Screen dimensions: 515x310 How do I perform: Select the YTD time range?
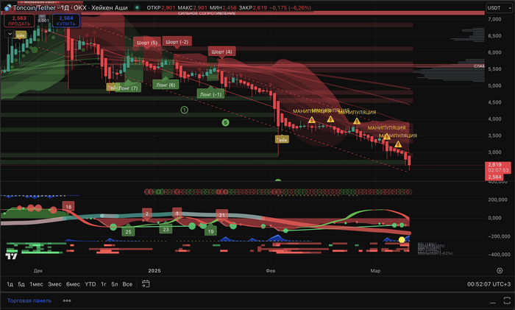click(90, 284)
